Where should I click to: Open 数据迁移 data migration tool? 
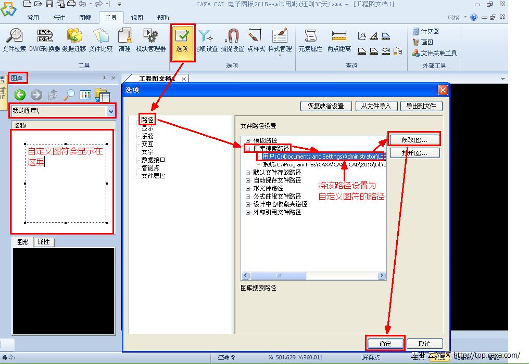(x=74, y=41)
